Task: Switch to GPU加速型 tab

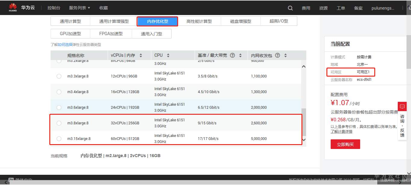Action: [70, 34]
